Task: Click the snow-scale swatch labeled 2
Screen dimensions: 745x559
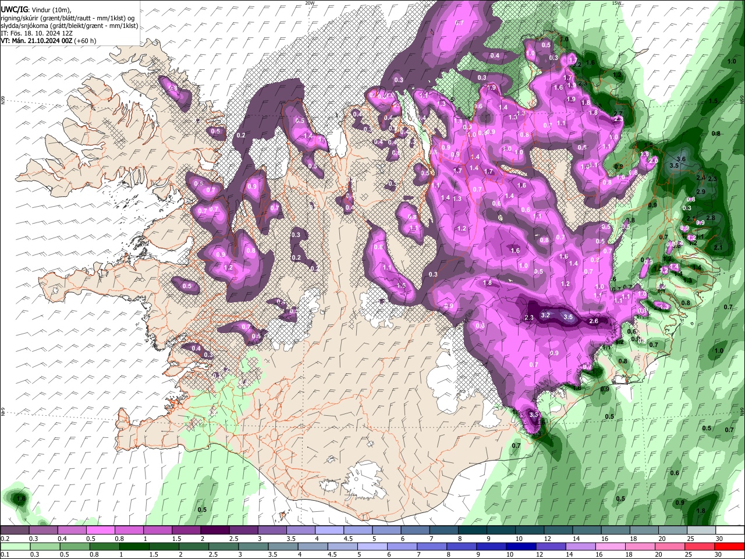Action: (x=215, y=530)
